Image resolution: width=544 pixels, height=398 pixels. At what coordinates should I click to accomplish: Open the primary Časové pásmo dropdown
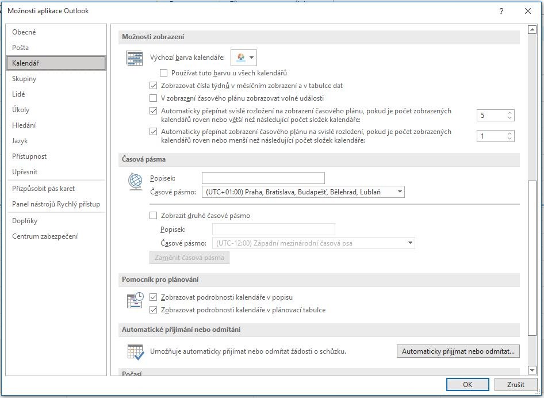click(x=303, y=192)
